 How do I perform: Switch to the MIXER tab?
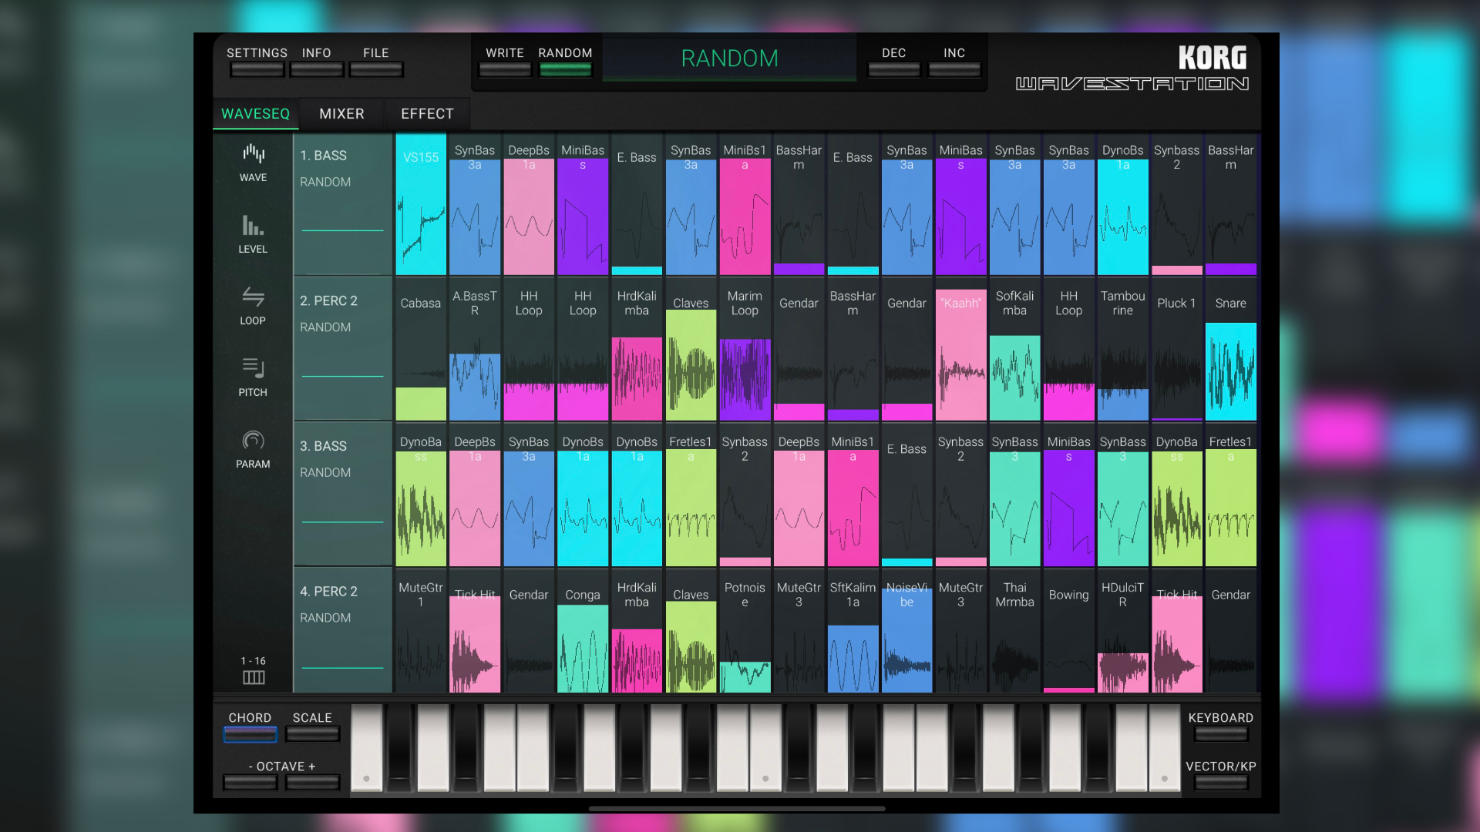pos(341,114)
